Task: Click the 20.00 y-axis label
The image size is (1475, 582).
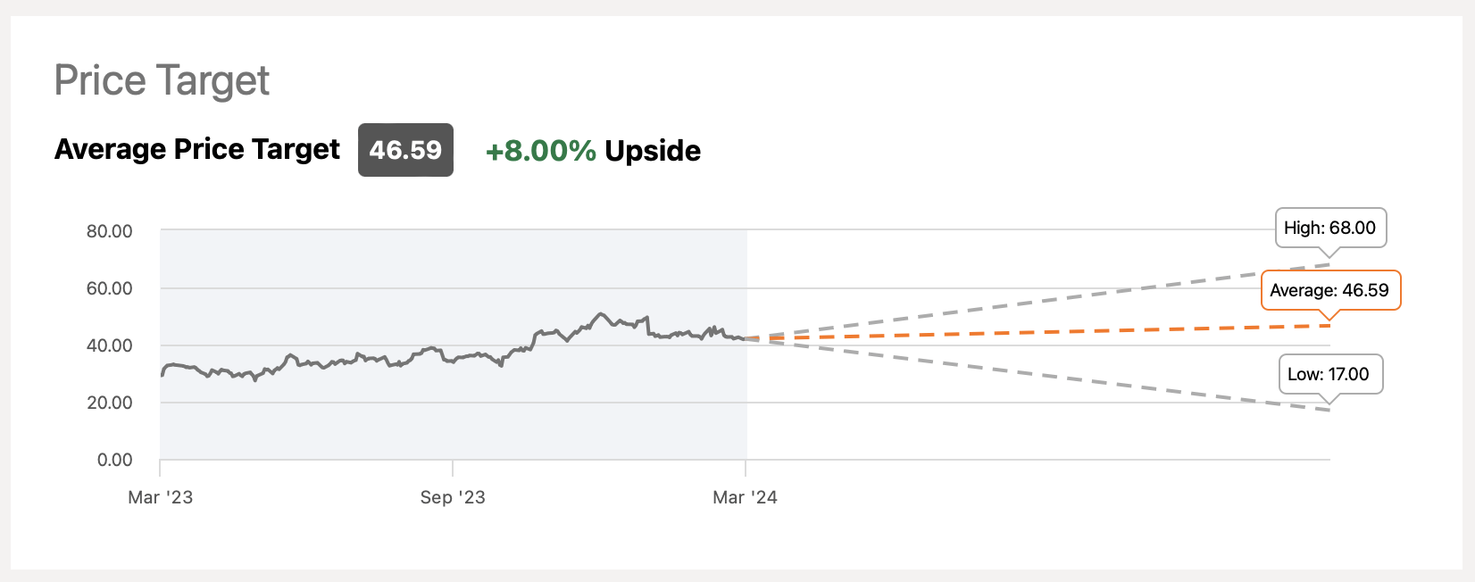Action: (109, 403)
